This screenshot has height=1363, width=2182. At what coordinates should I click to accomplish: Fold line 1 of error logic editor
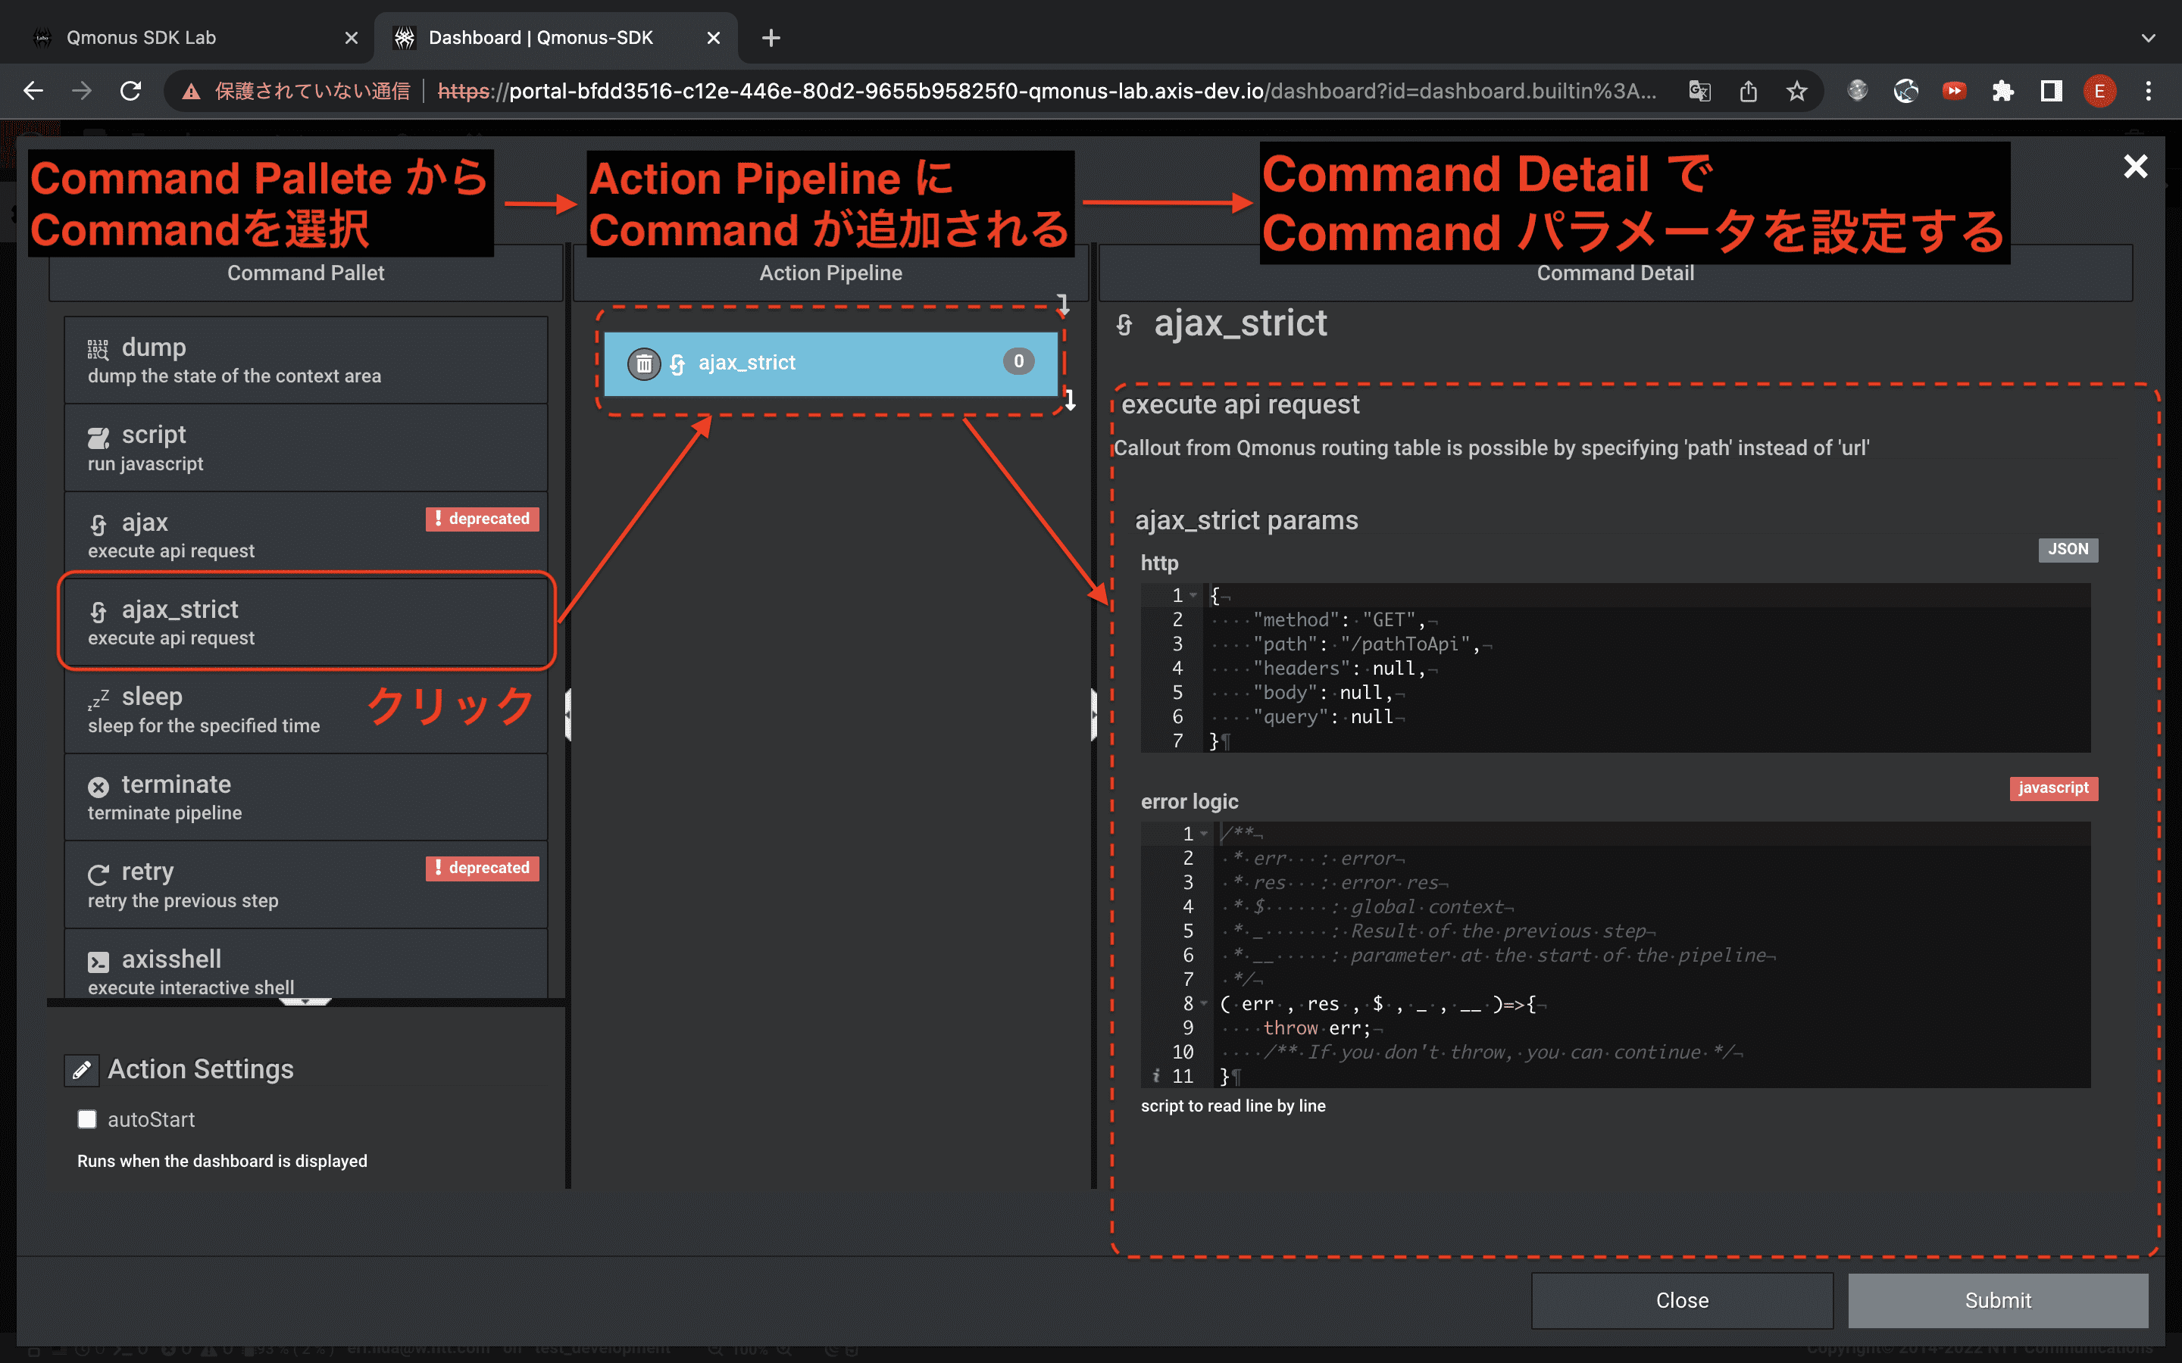[x=1204, y=834]
